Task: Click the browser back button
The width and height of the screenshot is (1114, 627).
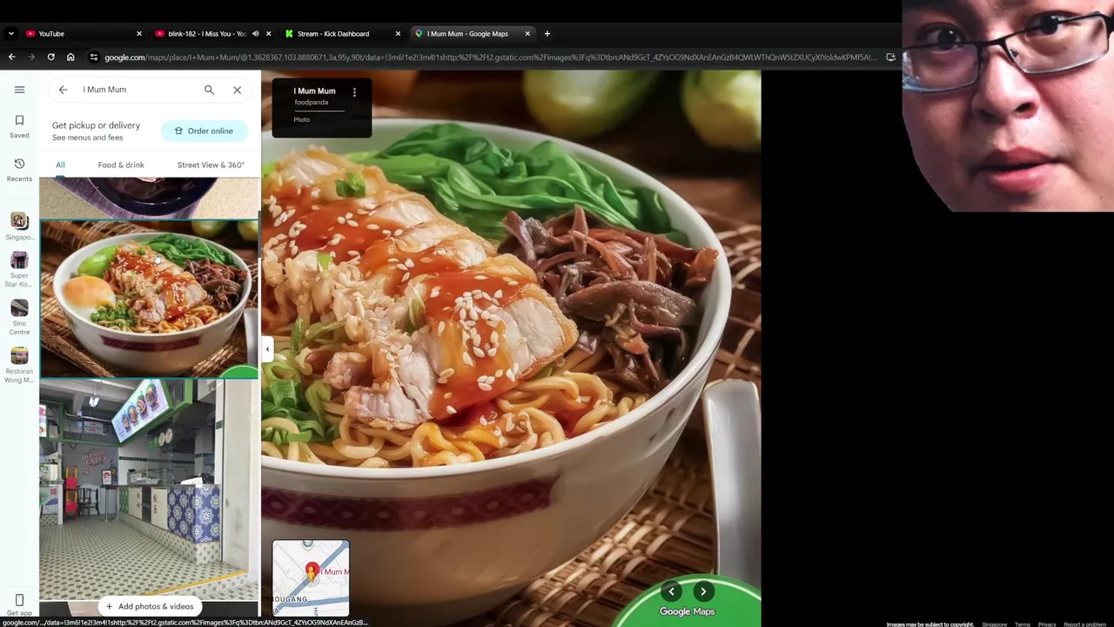Action: (x=11, y=57)
